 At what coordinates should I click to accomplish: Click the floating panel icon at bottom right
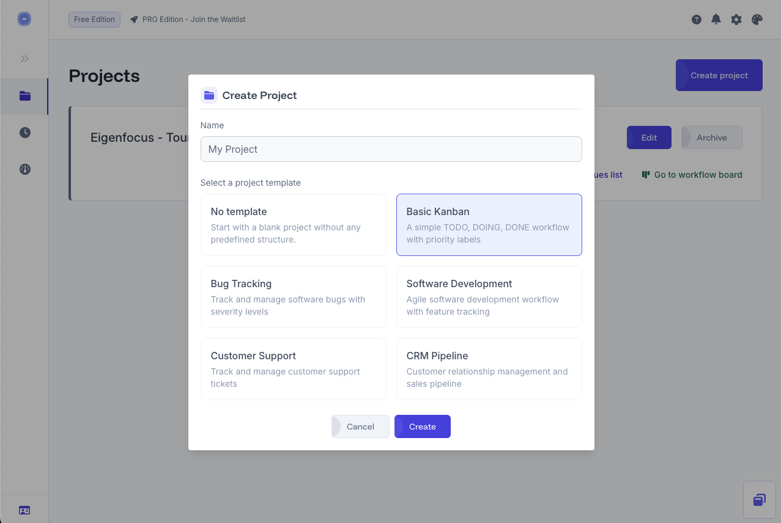[759, 499]
